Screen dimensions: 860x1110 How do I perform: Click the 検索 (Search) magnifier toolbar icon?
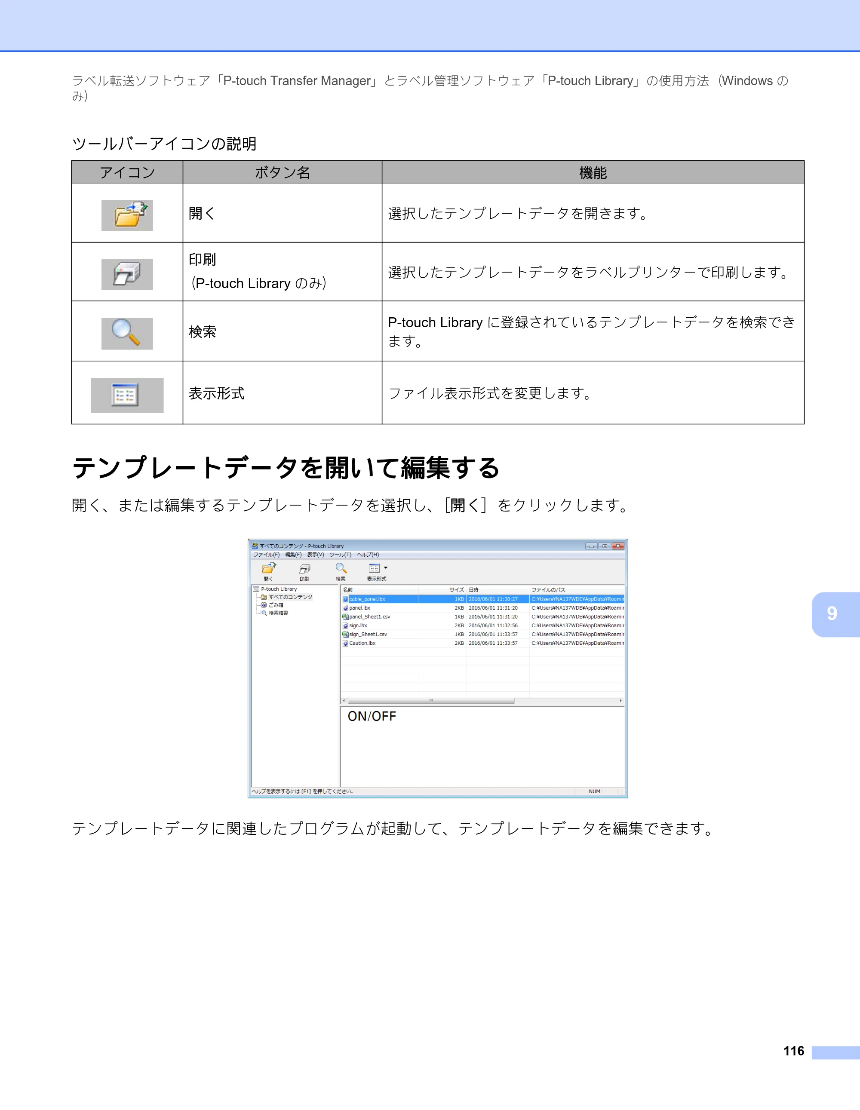click(341, 569)
